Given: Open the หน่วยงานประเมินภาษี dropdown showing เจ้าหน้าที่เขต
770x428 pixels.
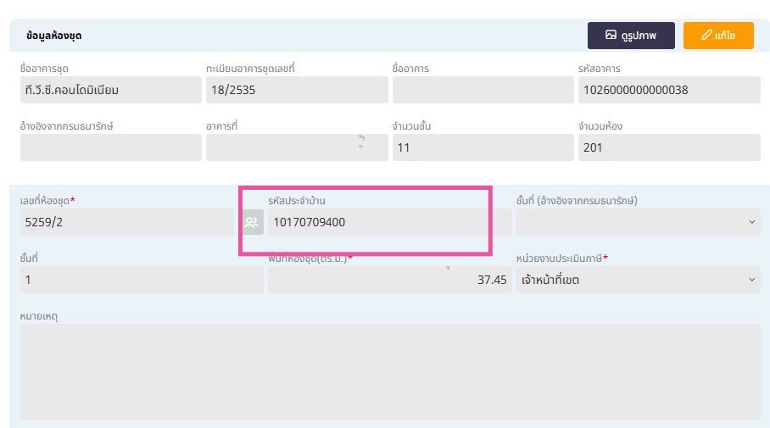Looking at the screenshot, I should (638, 280).
